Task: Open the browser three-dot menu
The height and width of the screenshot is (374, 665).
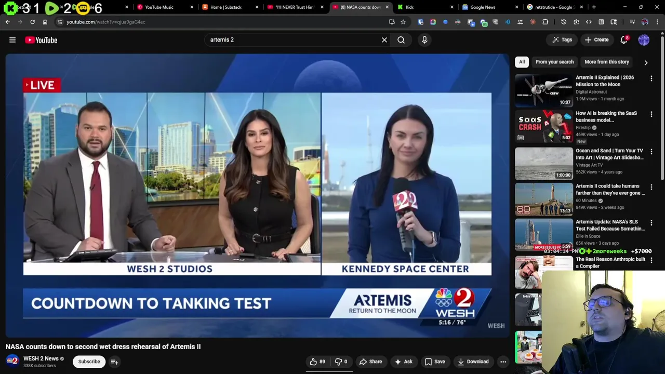Action: [x=657, y=22]
